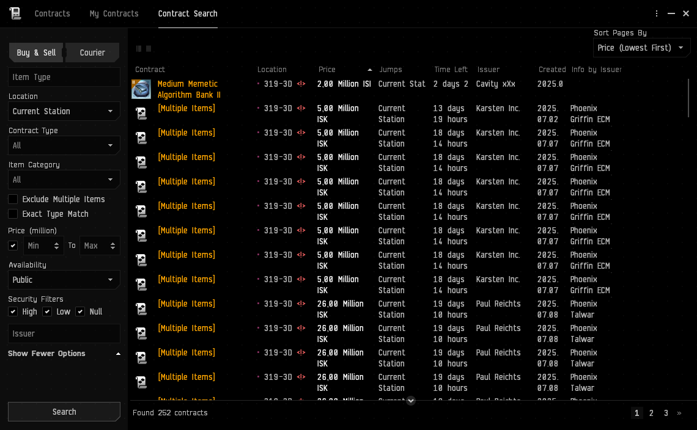This screenshot has width=697, height=430.
Task: Open the Availability dropdown showing Public
Action: 64,280
